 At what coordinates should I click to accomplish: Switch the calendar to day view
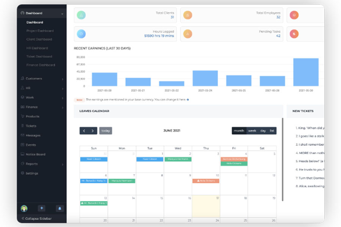tap(263, 131)
